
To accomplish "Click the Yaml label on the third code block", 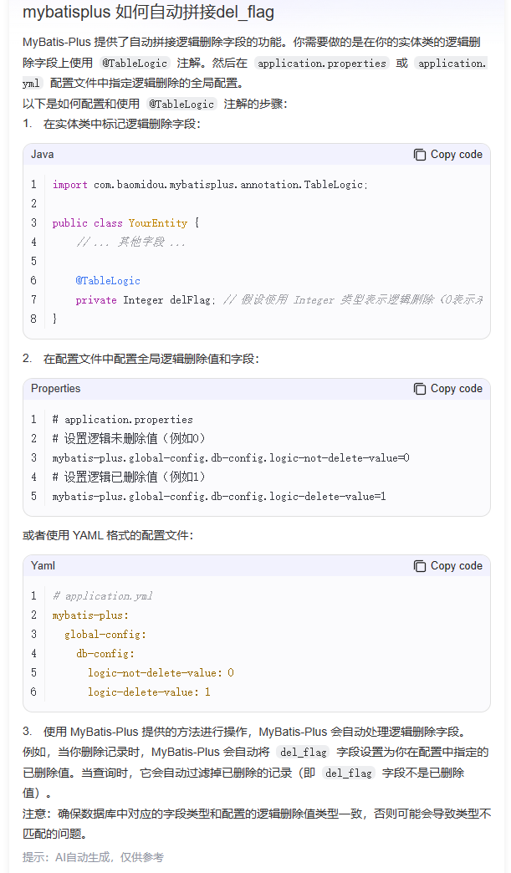I will (x=43, y=566).
